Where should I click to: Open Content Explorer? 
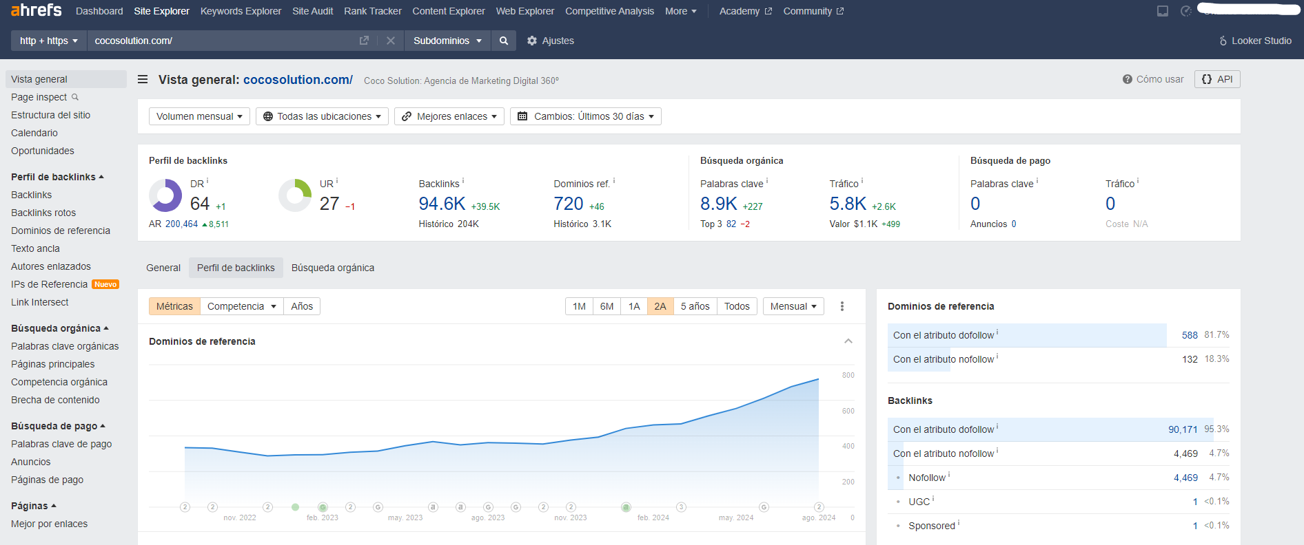(x=449, y=11)
